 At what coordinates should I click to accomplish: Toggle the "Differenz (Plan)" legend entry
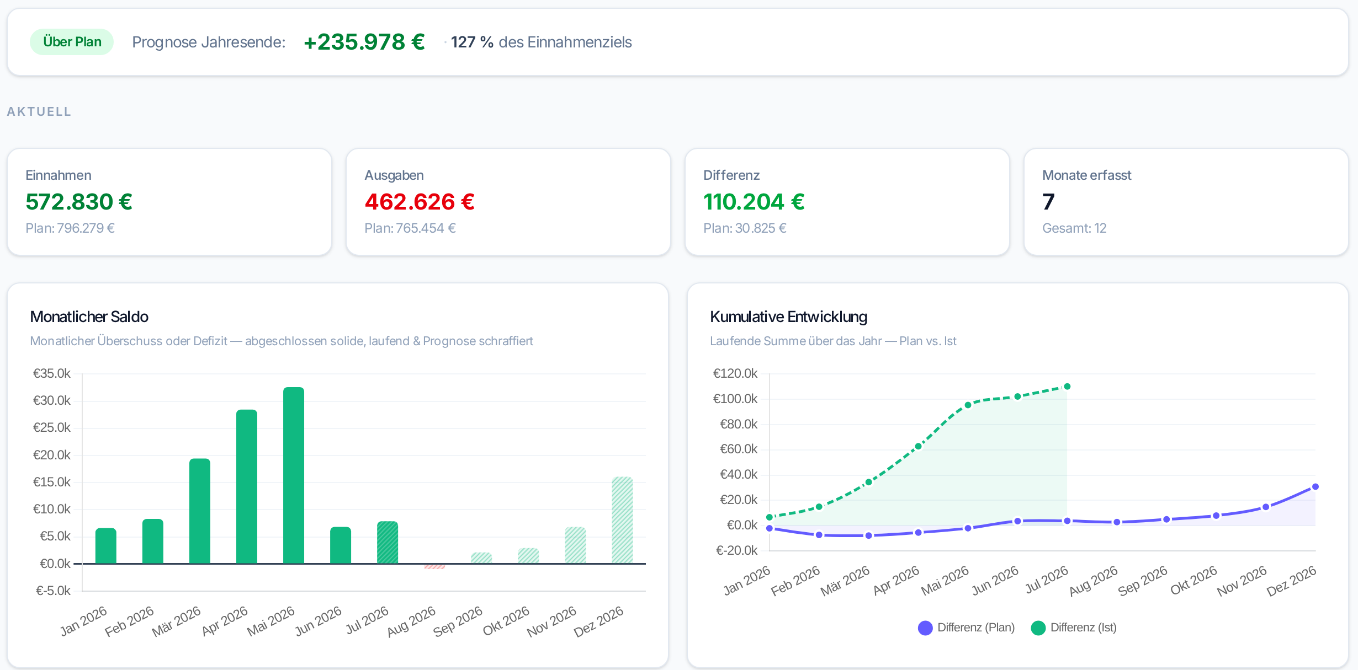pos(966,628)
